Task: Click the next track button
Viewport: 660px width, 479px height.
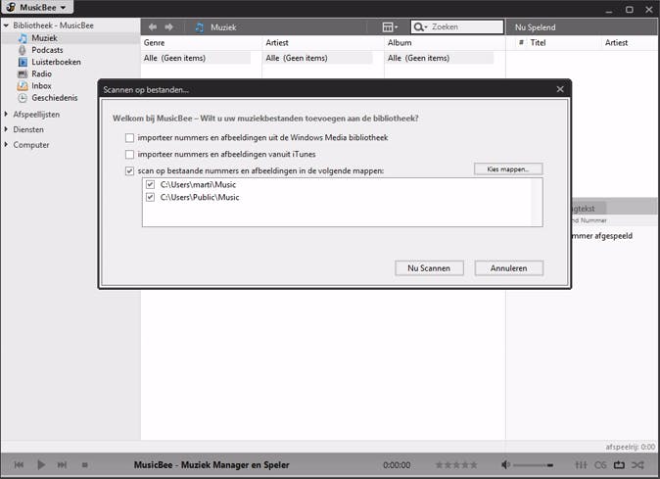Action: pyautogui.click(x=62, y=464)
